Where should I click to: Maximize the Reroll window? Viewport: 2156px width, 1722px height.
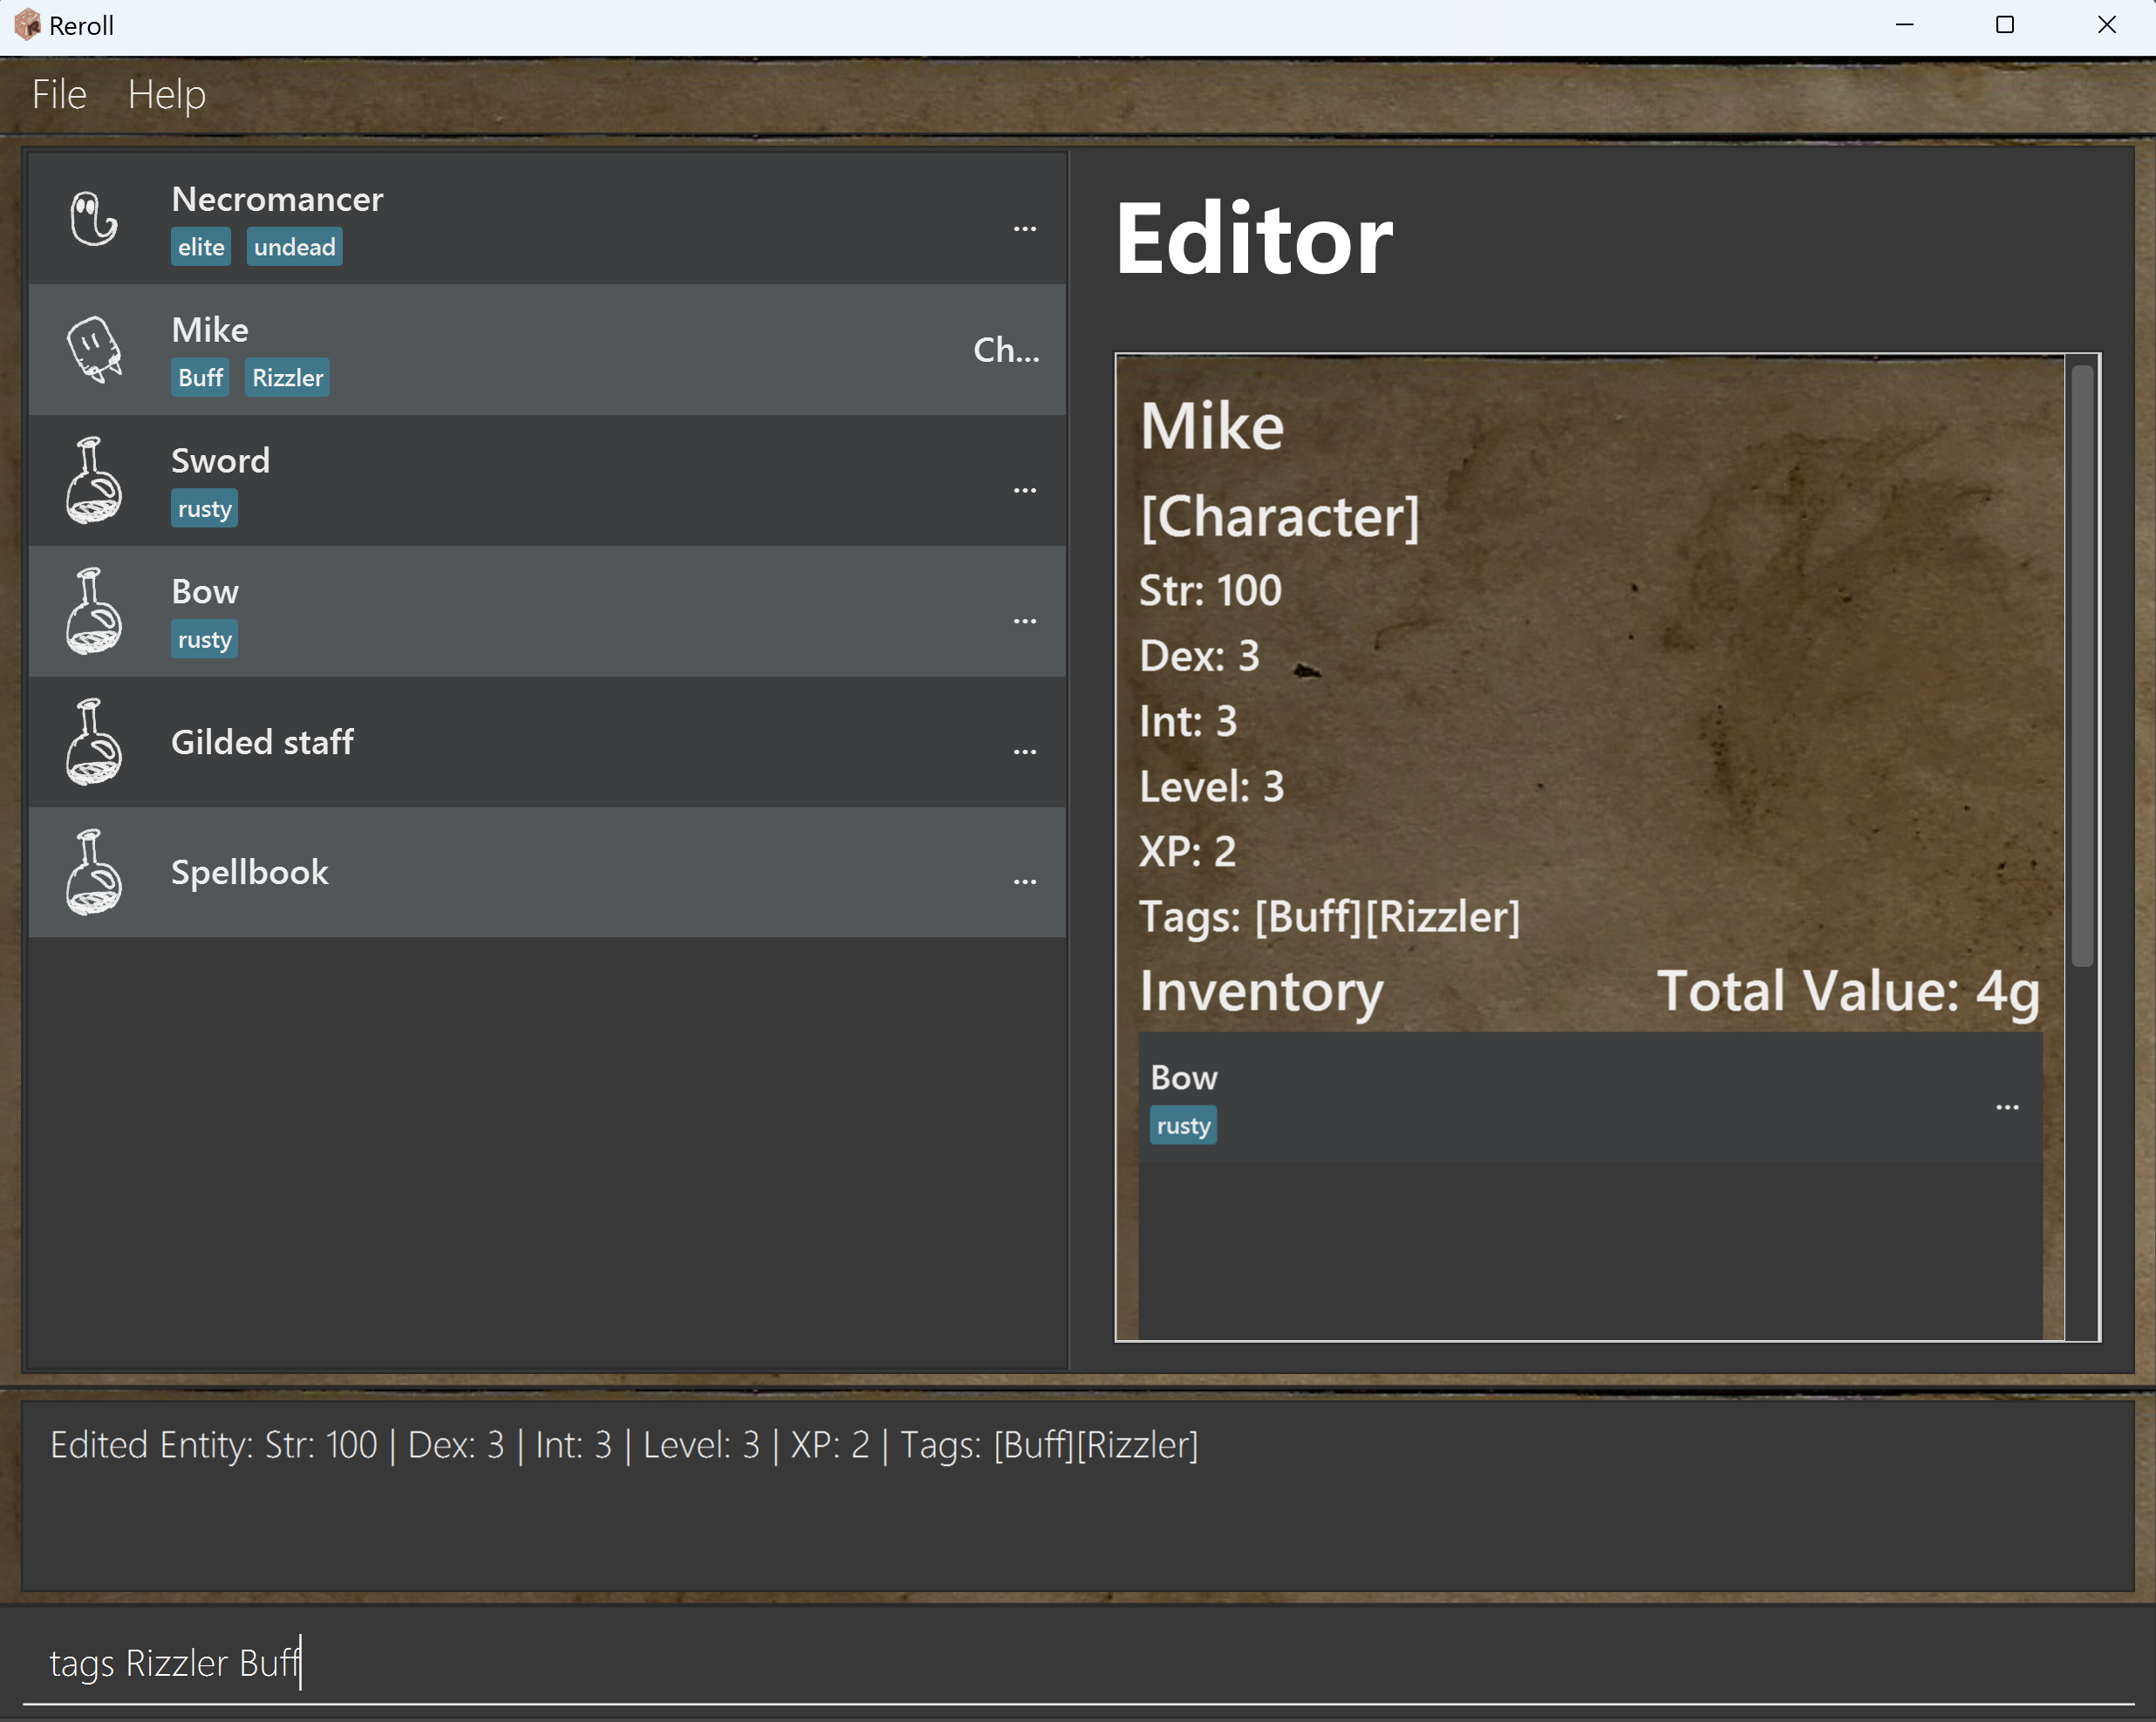pyautogui.click(x=2005, y=25)
